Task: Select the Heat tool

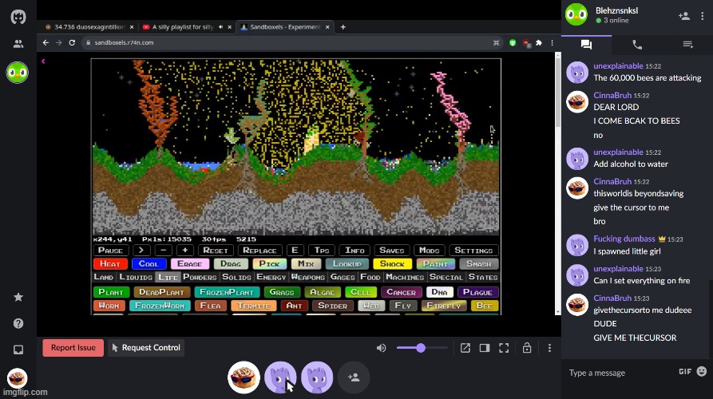Action: pos(110,264)
